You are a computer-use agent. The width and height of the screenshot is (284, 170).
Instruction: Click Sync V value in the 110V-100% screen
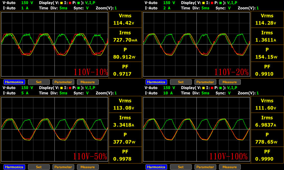pos(229,93)
